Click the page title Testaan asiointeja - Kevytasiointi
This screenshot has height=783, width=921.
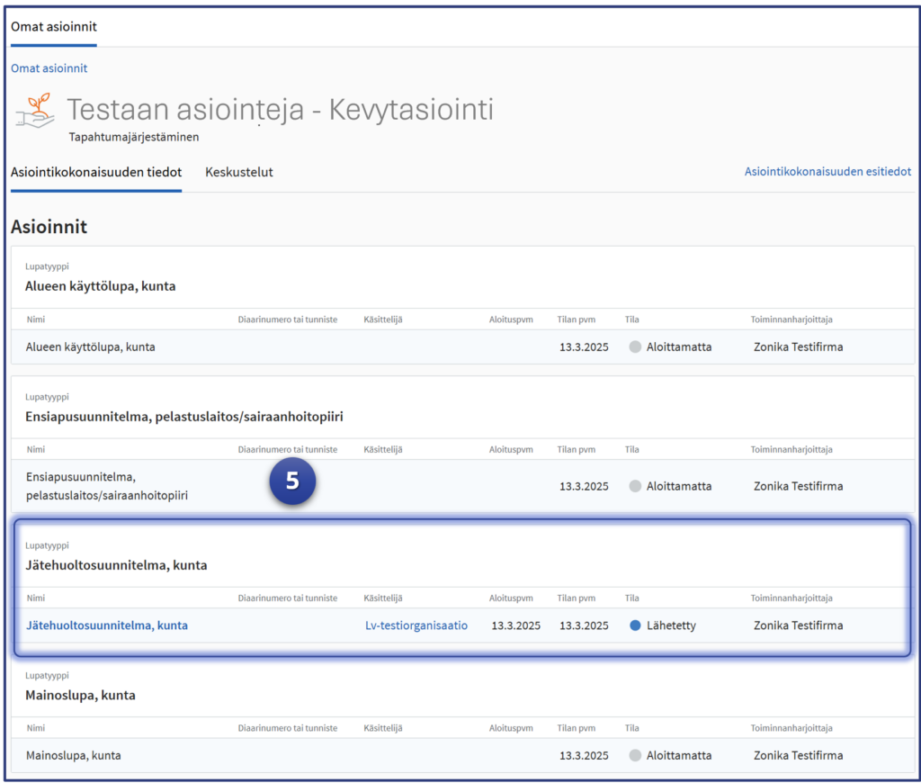point(280,110)
